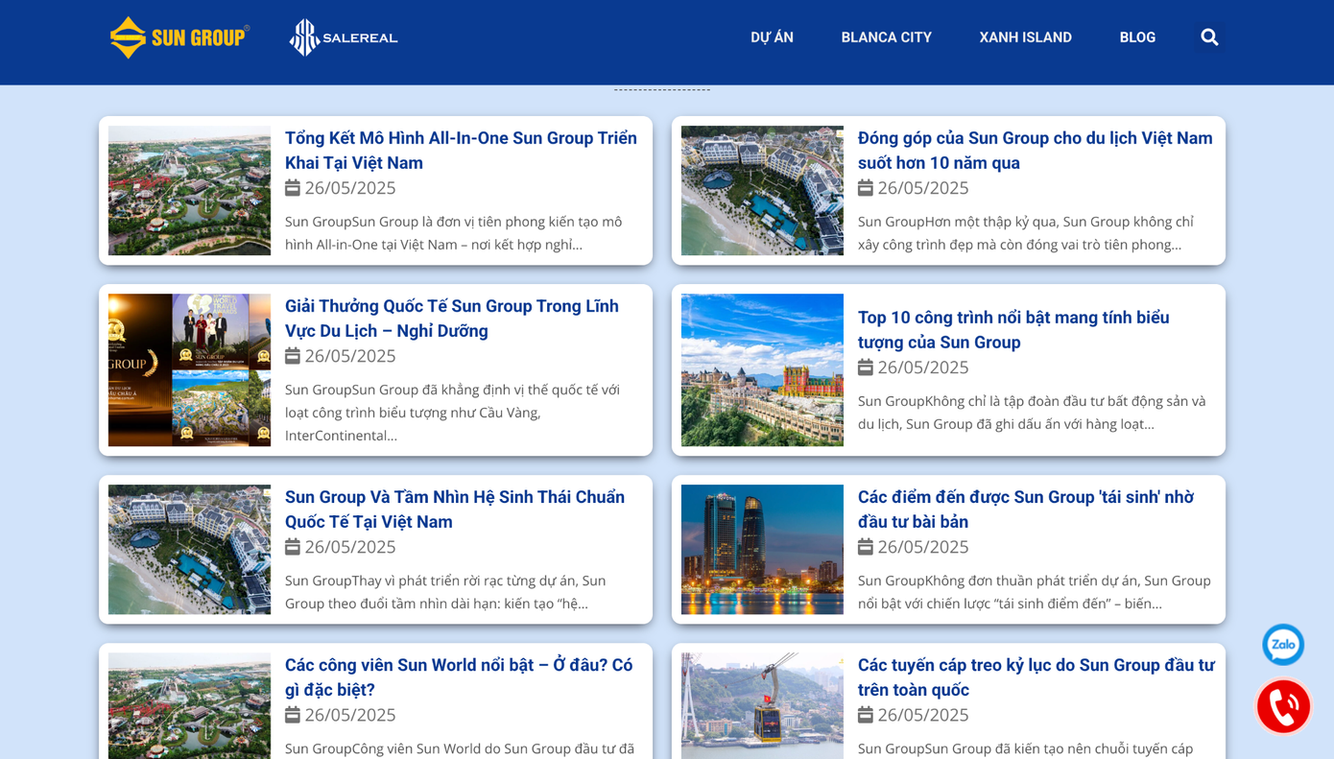
Task: Open the DỰ ÁN menu
Action: pos(772,37)
